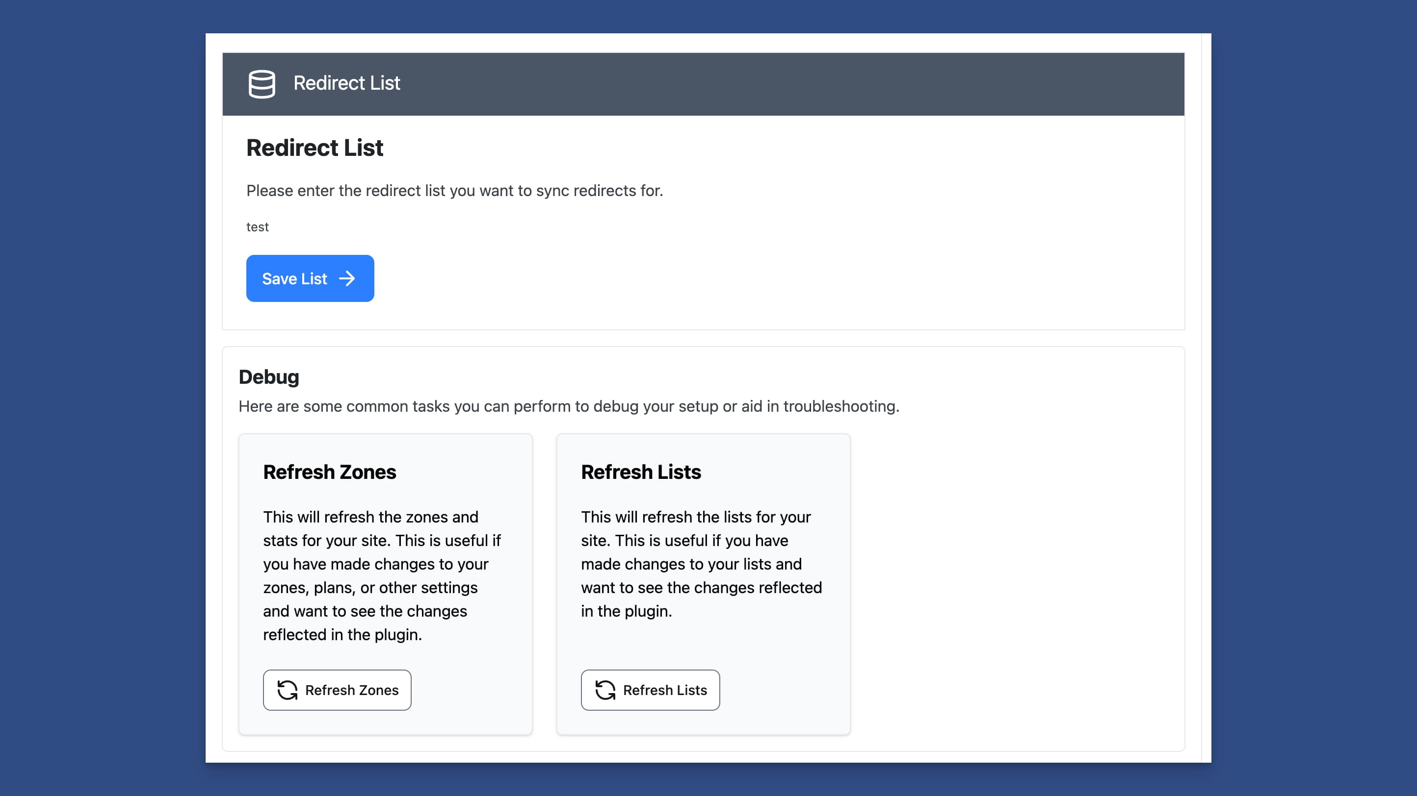Click the database icon in the header bar
Image resolution: width=1417 pixels, height=796 pixels.
coord(262,83)
